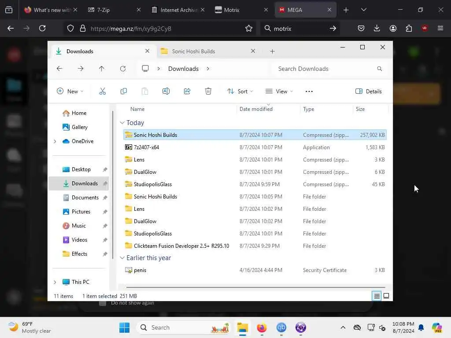Open a new Firefox tab
The image size is (451, 338).
click(346, 10)
